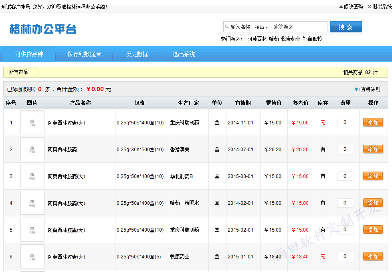This screenshot has height=272, width=392.
Task: Open product image placeholder in row 2
Action: coord(32,149)
